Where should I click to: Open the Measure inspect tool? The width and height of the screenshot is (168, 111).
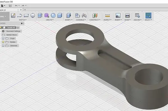tap(108, 16)
